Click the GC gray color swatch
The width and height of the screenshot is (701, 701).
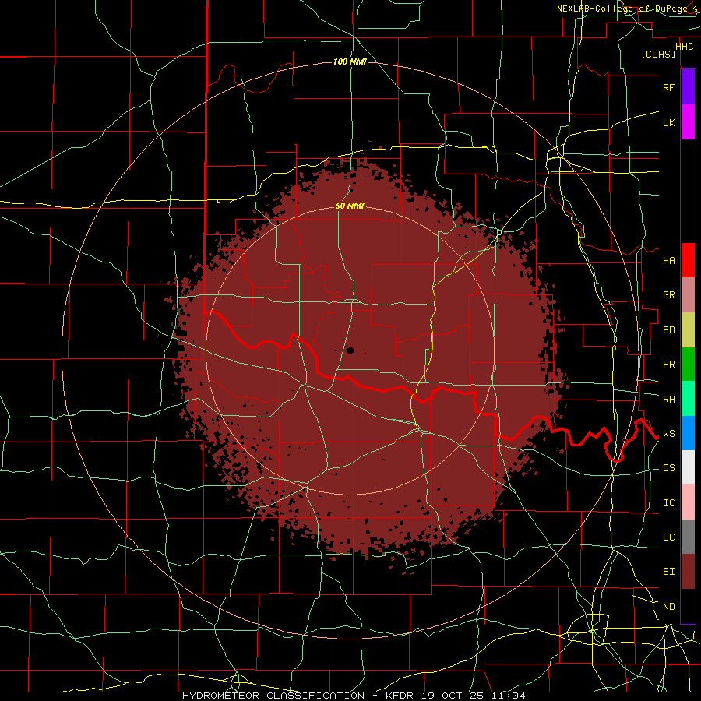point(688,537)
